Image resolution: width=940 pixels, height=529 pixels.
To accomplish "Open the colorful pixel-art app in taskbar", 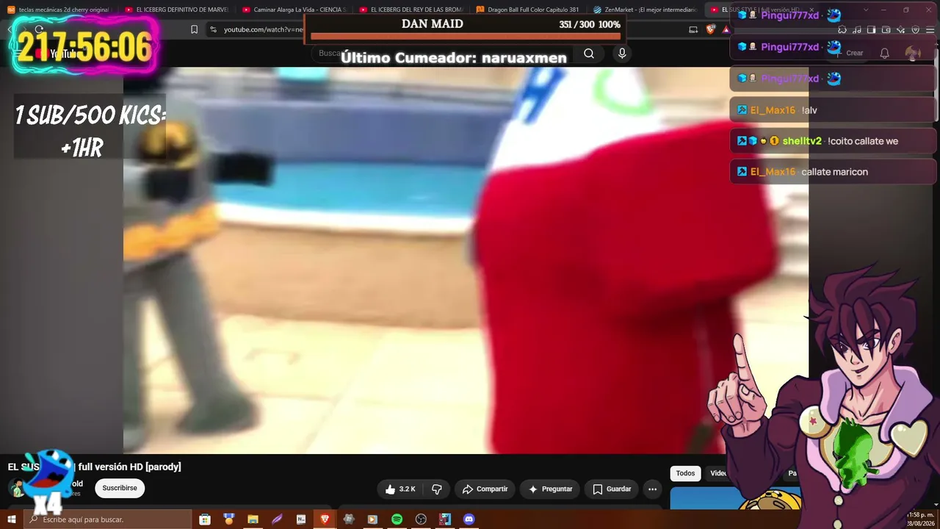I will (x=445, y=519).
